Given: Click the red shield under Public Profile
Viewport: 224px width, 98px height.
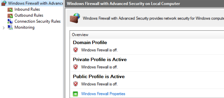Looking at the screenshot, I should tap(76, 84).
